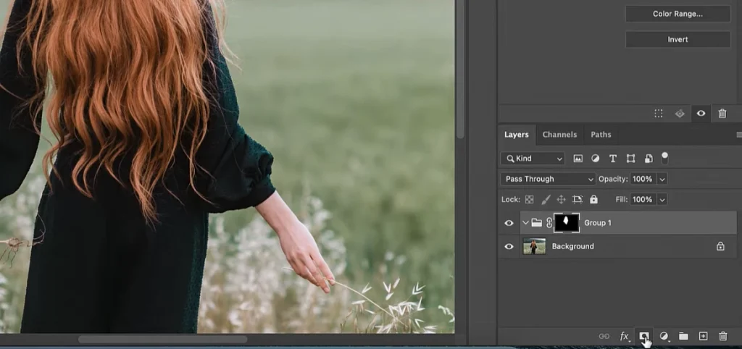Image resolution: width=742 pixels, height=349 pixels.
Task: Collapse the Group 1 folder chevron
Action: (525, 223)
